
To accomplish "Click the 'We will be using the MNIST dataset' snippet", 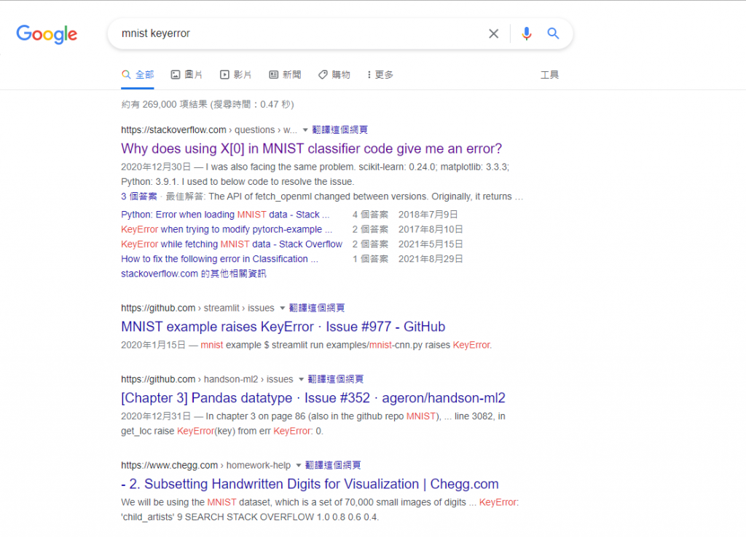I will 320,509.
